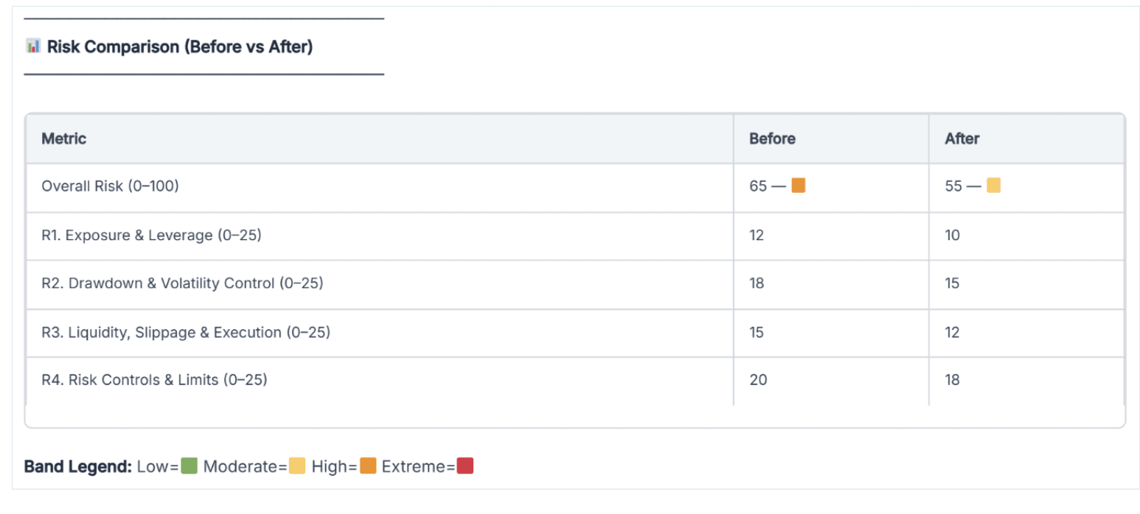This screenshot has width=1140, height=514.
Task: Click the Before column header
Action: [x=772, y=138]
